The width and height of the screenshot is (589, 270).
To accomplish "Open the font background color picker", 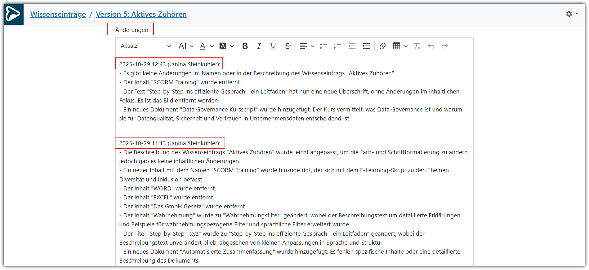I will coord(226,46).
